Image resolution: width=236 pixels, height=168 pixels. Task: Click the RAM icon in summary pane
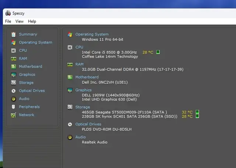(x=70, y=64)
